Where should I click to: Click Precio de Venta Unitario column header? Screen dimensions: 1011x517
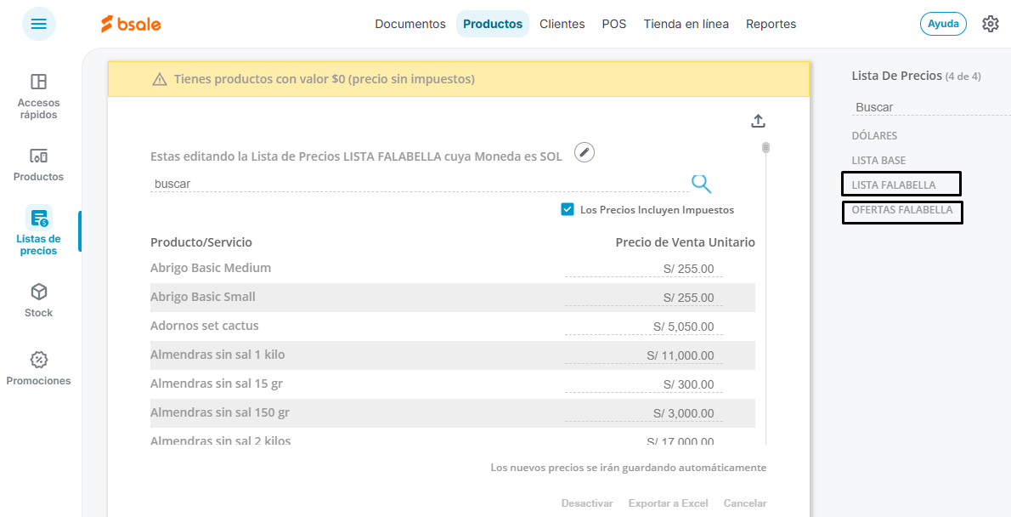686,242
